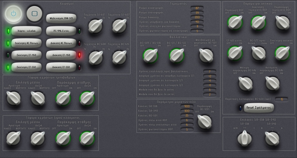The height and width of the screenshot is (158, 297).
Task: Click the green LED beside Εκκίνηση AC Πανών
Action: 8,43
